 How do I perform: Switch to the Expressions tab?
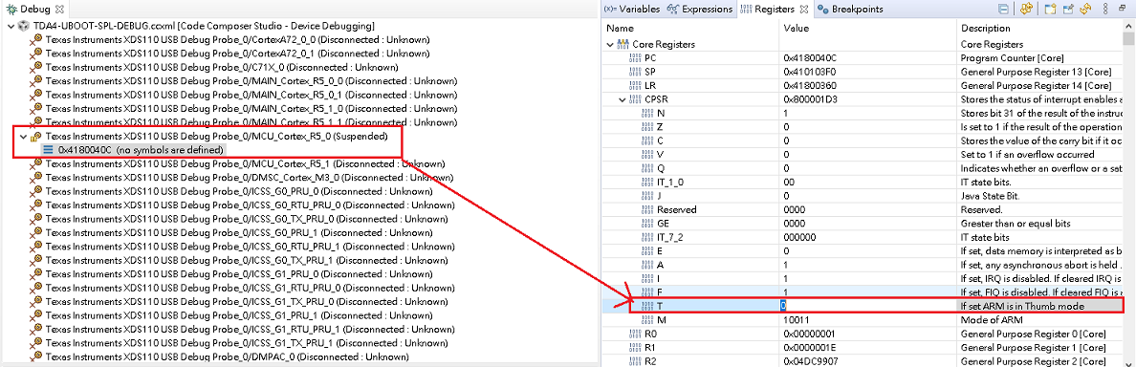(x=701, y=9)
